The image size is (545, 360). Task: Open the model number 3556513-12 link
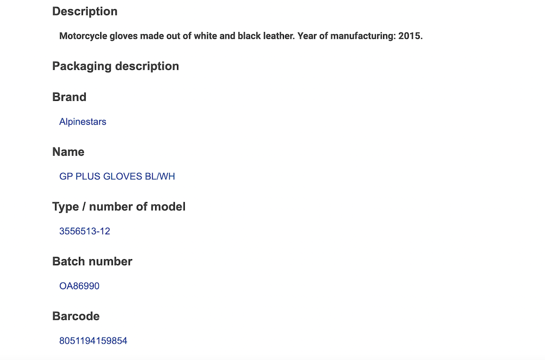84,231
